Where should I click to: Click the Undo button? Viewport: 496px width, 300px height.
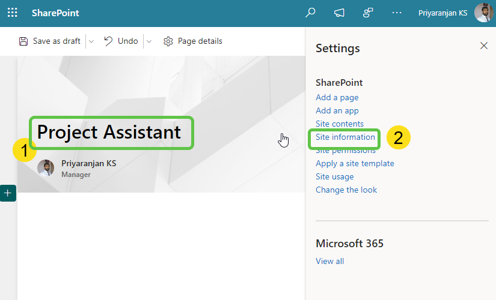coord(121,41)
